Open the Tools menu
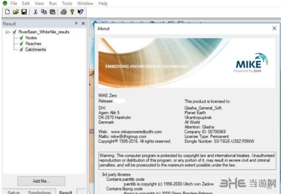Image resolution: width=281 pixels, height=194 pixels. [67, 3]
